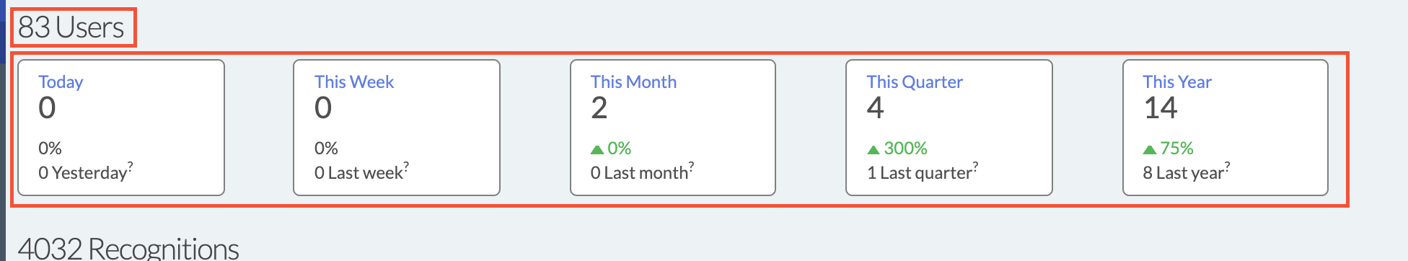Open the Today link
The width and height of the screenshot is (1408, 261).
[x=61, y=82]
